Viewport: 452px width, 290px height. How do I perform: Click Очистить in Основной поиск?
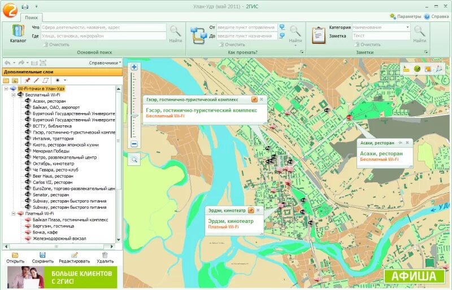click(56, 45)
